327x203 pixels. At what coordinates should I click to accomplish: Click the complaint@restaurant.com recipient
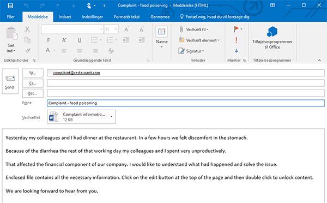click(76, 73)
